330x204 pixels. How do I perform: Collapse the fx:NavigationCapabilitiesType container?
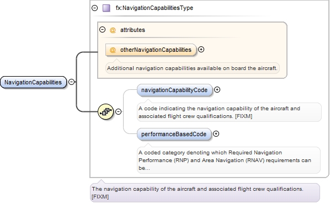point(95,8)
